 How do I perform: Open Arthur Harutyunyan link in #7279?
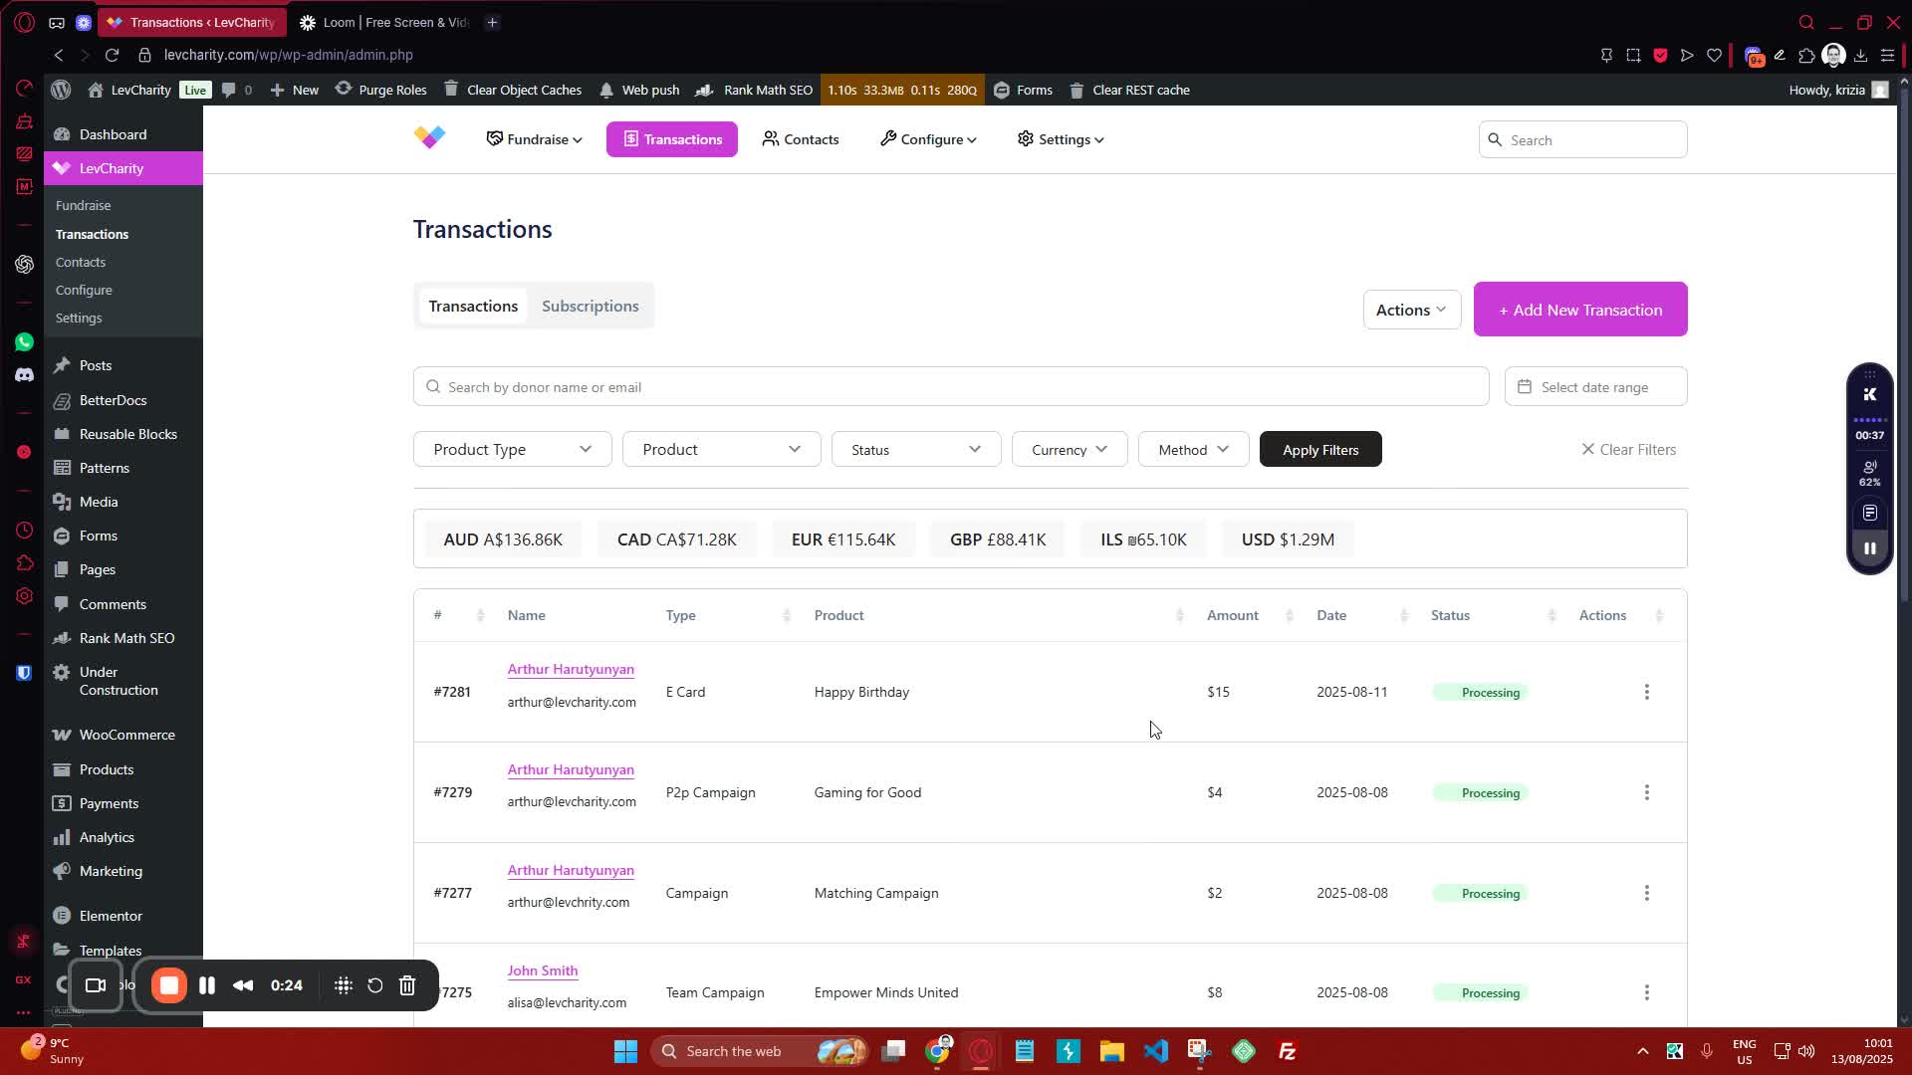(570, 769)
